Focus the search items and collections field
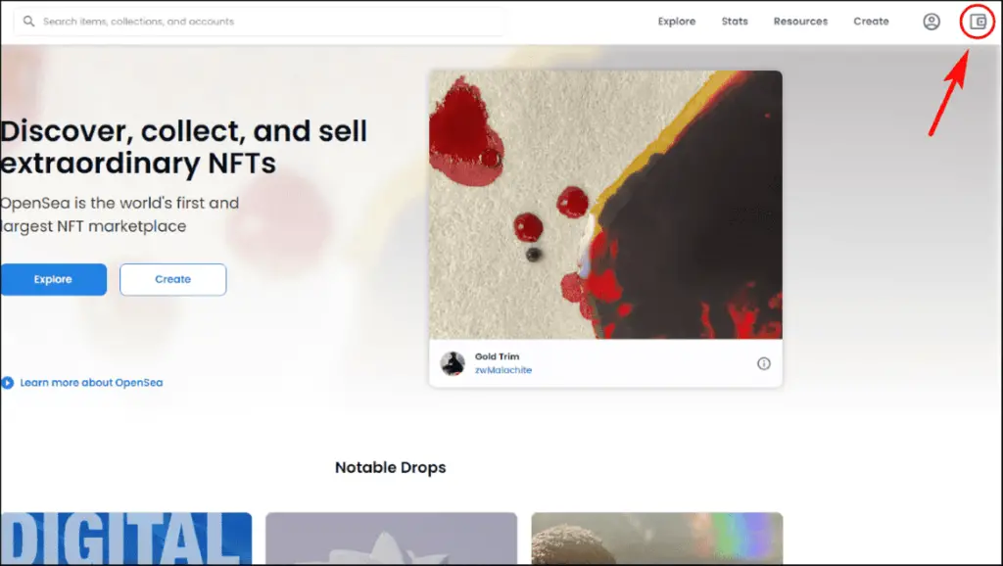This screenshot has height=566, width=1003. click(x=259, y=22)
